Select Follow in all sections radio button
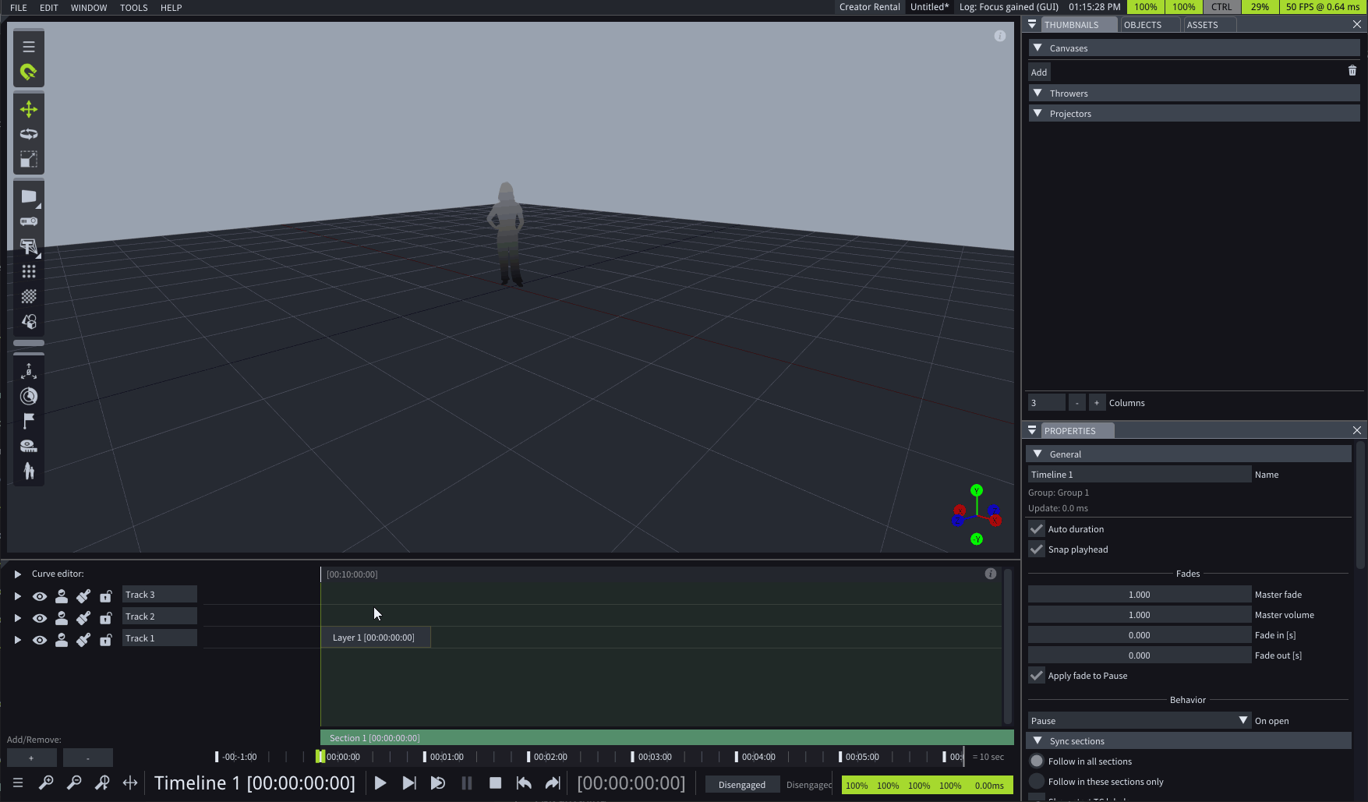The height and width of the screenshot is (802, 1368). click(x=1037, y=761)
